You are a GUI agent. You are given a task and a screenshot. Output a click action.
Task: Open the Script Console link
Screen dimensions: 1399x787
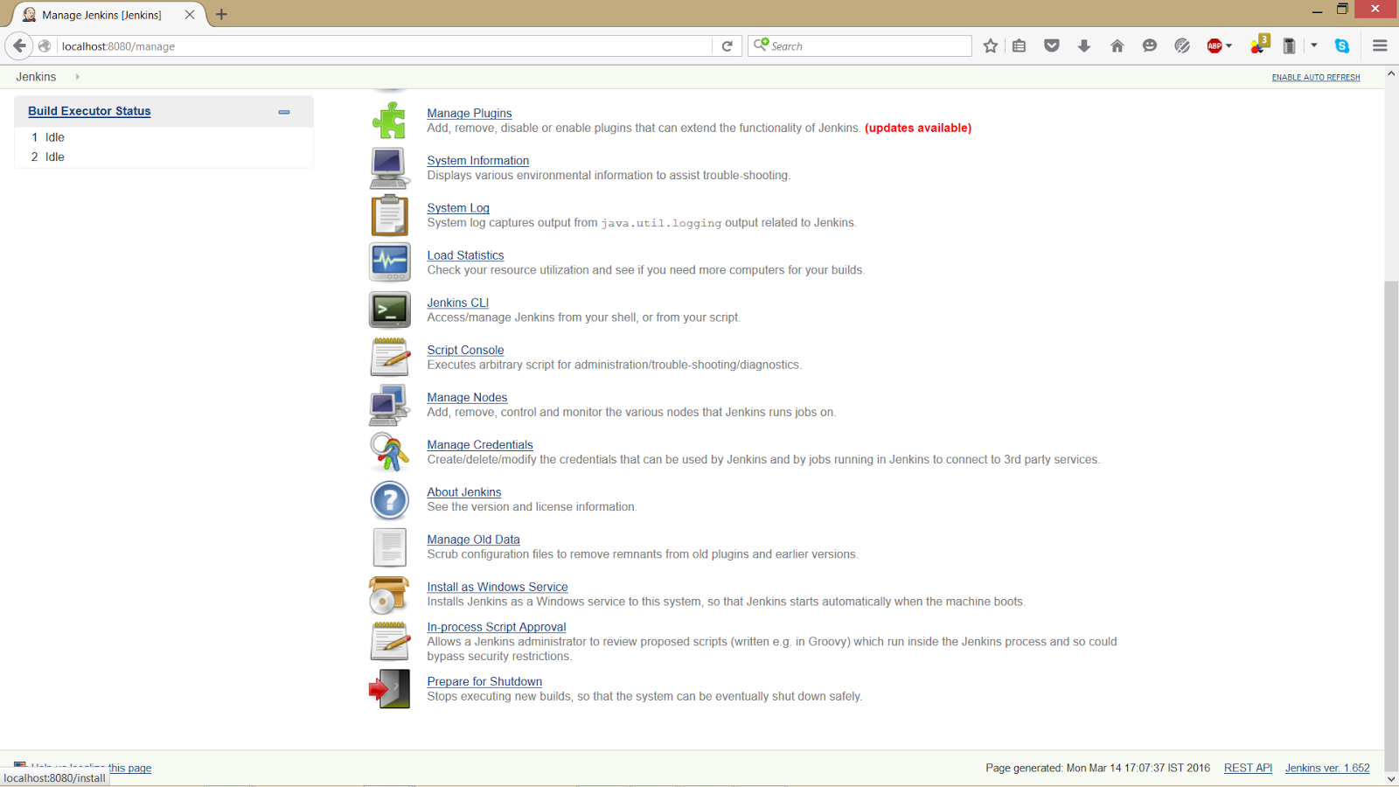pos(465,350)
